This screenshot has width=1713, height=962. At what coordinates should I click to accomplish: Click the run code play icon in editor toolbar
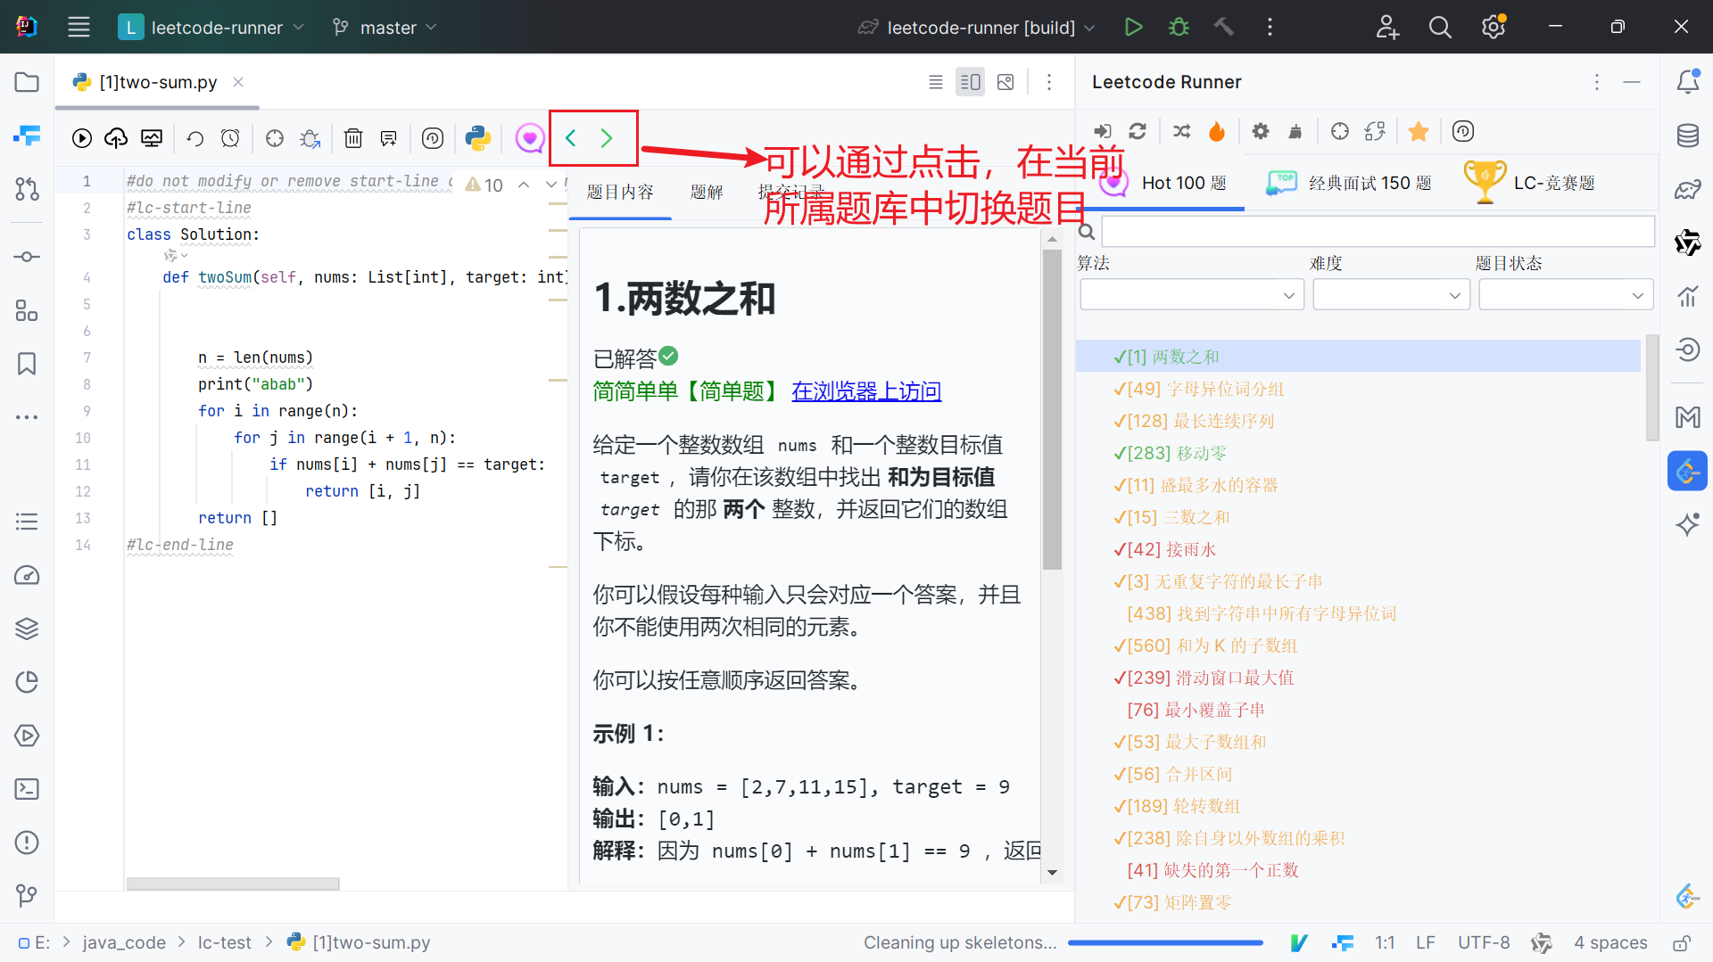(x=82, y=138)
